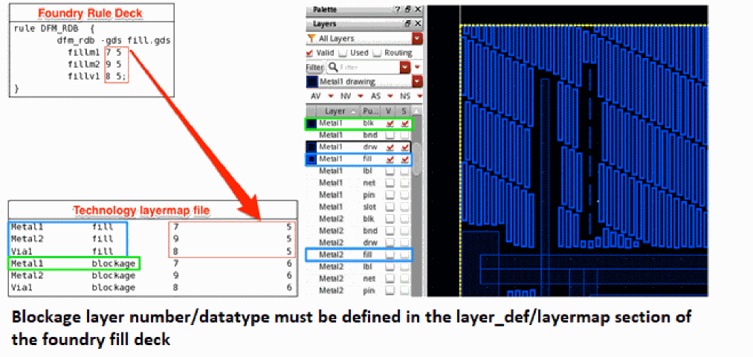The height and width of the screenshot is (357, 753).
Task: Enable visibility of Metal2 fill layer
Action: 390,254
